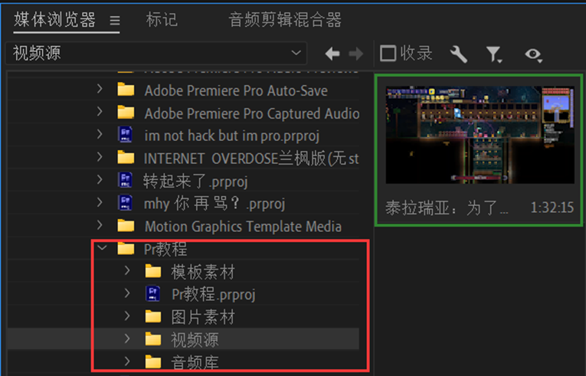
Task: Open the file type filter funnel icon
Action: point(494,54)
